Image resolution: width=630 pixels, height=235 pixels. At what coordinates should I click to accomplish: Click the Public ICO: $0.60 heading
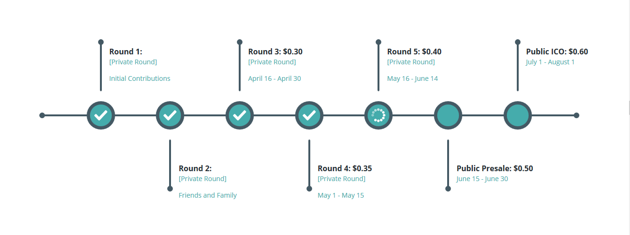point(557,52)
